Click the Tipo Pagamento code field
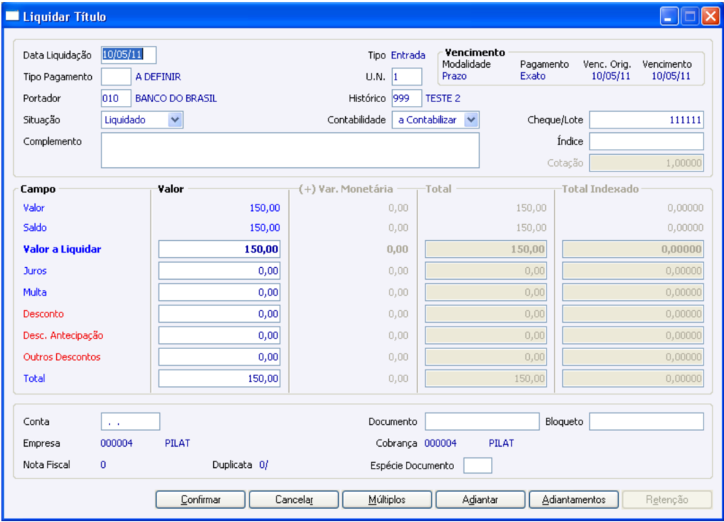 click(116, 76)
